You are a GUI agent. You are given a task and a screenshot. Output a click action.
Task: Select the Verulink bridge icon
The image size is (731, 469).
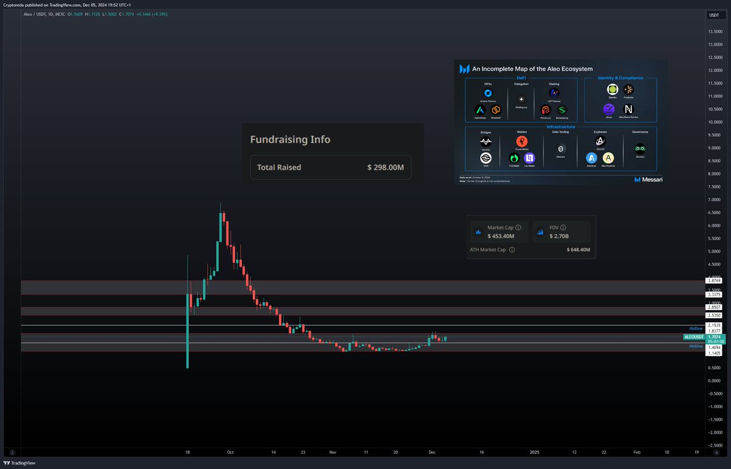pyautogui.click(x=486, y=142)
